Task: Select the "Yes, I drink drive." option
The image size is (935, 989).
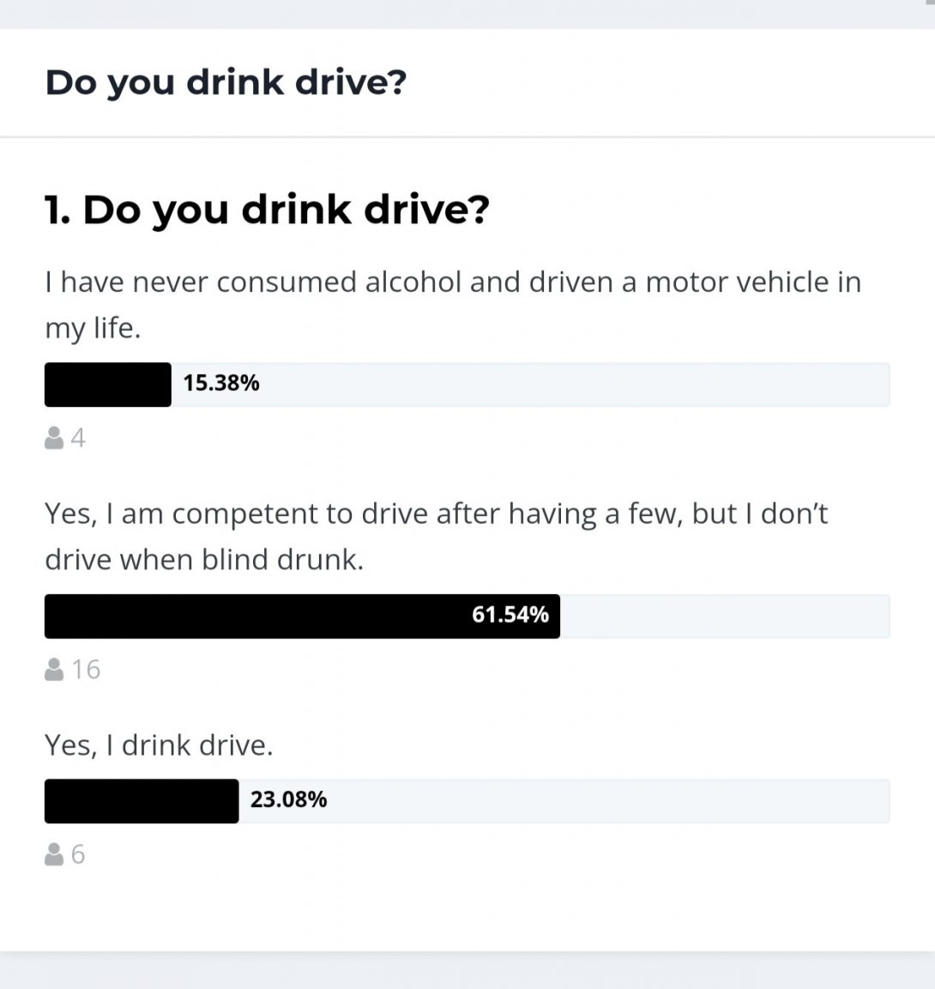Action: [159, 745]
